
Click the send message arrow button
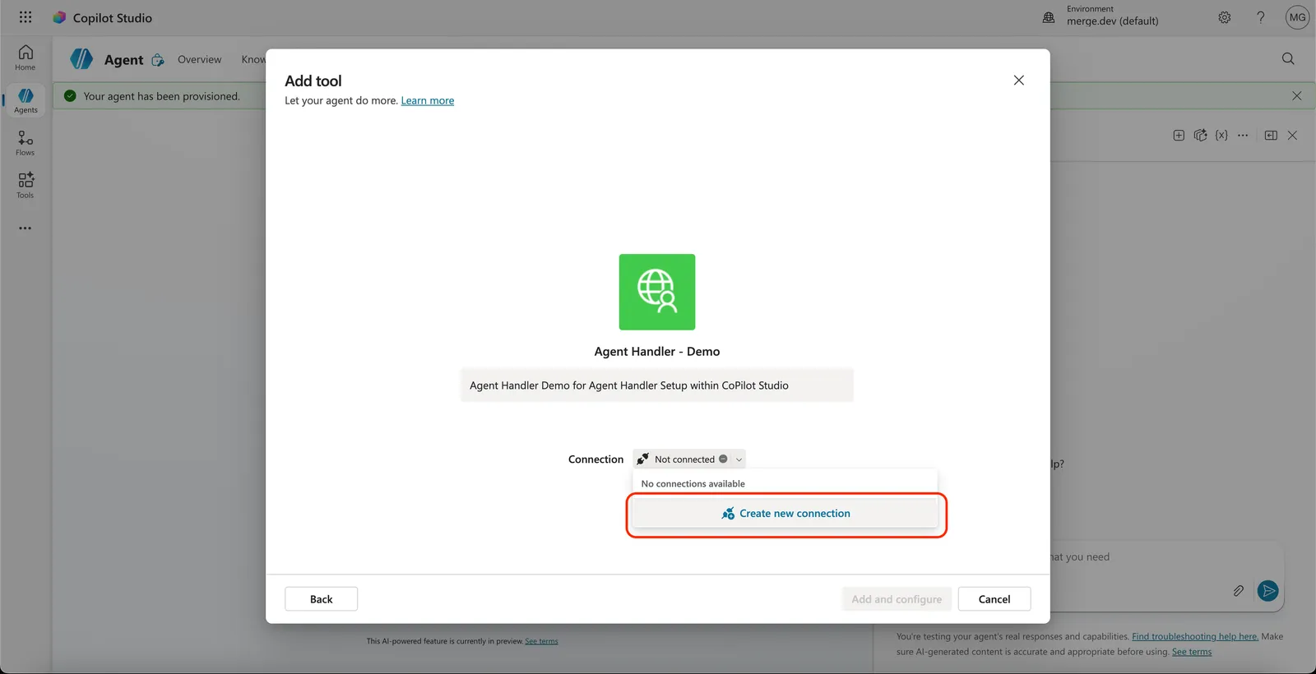[x=1268, y=590]
